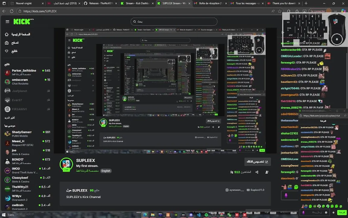Click the green chat-only category link
The width and height of the screenshot is (348, 218).
pos(87,171)
